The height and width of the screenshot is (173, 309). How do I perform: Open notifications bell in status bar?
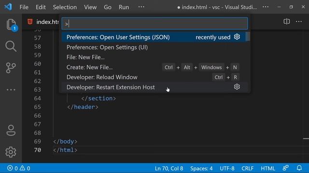(x=299, y=168)
